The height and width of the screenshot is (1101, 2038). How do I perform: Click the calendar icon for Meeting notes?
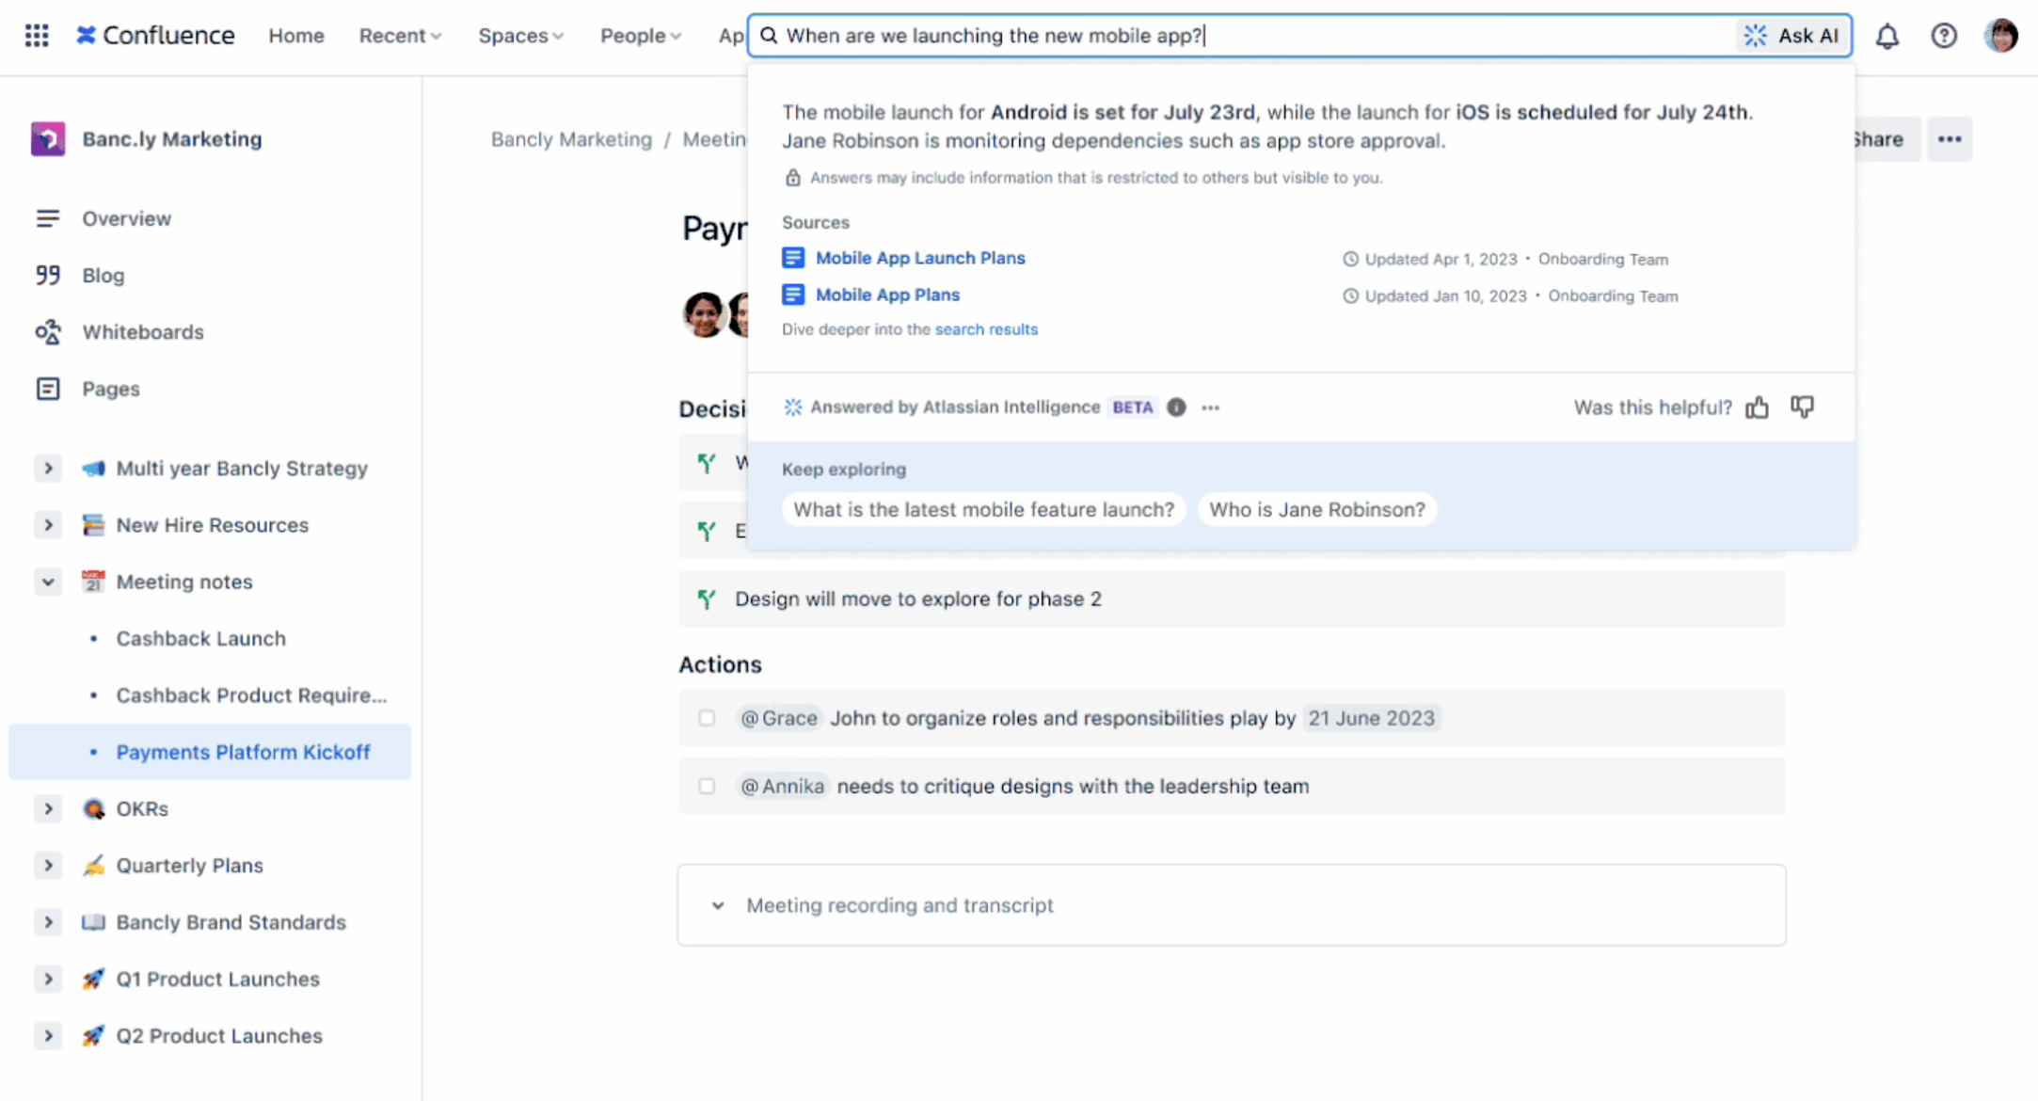pos(93,582)
